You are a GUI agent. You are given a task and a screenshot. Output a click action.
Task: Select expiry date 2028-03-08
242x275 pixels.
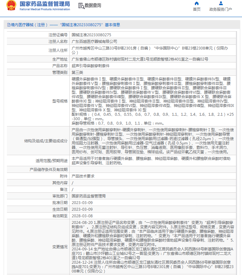82,216
